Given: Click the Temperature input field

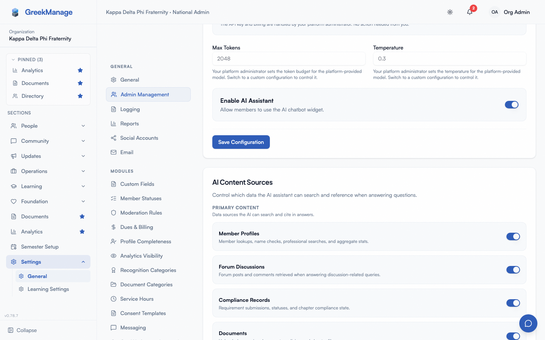Looking at the screenshot, I should click(x=450, y=59).
